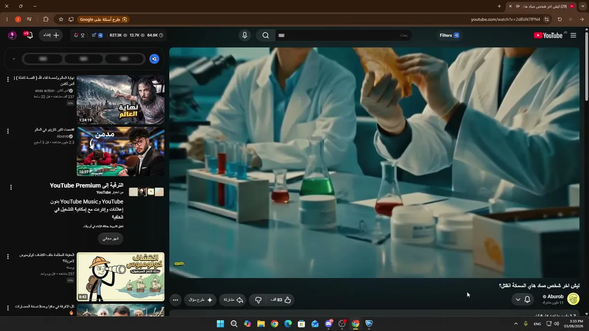Open Windows taskbar search
Image resolution: width=589 pixels, height=331 pixels.
[x=234, y=324]
